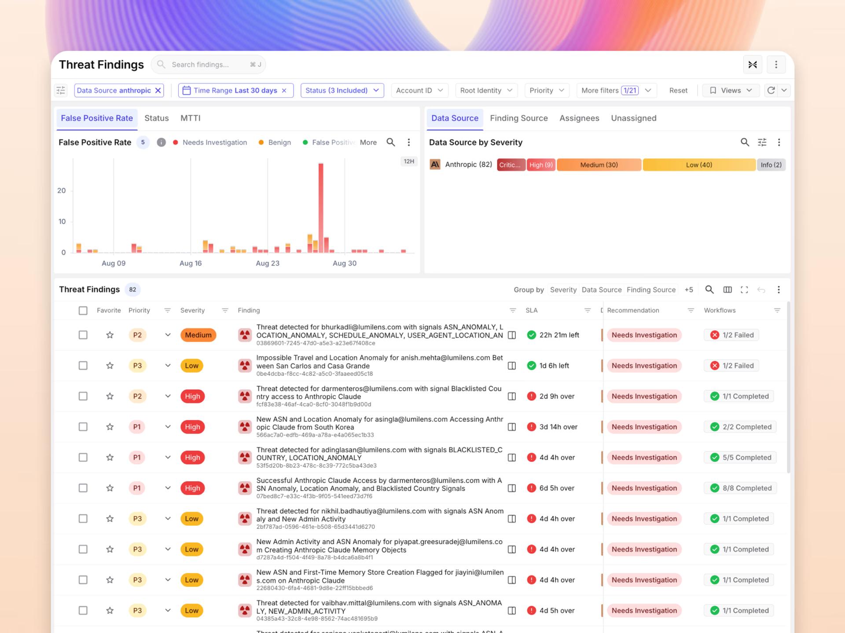
Task: Change priority of jiayini finding via chevron
Action: pyautogui.click(x=168, y=580)
